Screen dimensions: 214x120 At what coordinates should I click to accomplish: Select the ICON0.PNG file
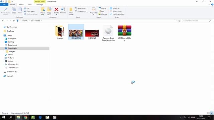pyautogui.click(x=76, y=32)
